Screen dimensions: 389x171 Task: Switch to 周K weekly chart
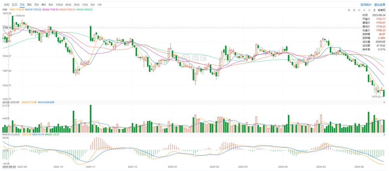point(29,4)
